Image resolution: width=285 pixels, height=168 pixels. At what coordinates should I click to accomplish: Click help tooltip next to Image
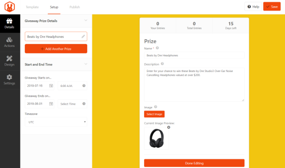pyautogui.click(x=156, y=107)
